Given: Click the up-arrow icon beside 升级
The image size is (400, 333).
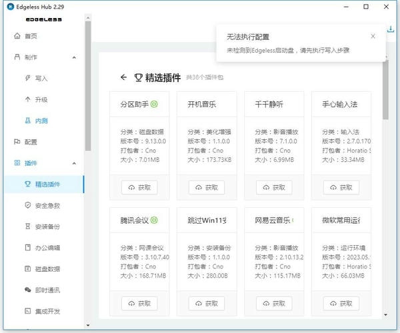Looking at the screenshot, I should click(27, 99).
